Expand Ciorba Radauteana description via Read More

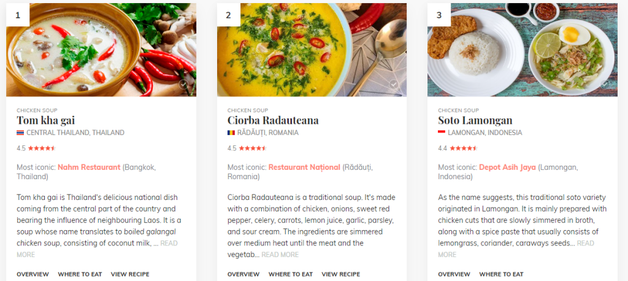point(280,255)
